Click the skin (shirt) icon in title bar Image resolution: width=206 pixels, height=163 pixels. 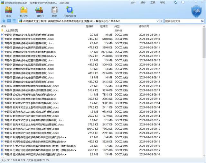tap(176, 2)
